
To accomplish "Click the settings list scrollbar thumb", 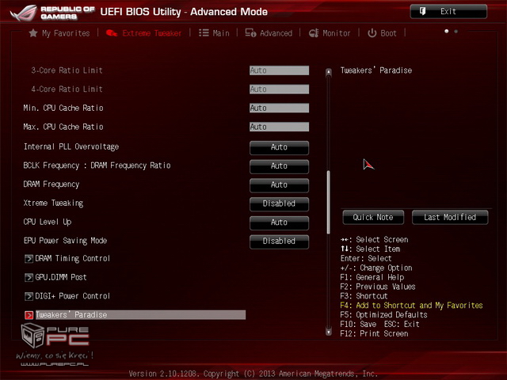I will tap(329, 203).
